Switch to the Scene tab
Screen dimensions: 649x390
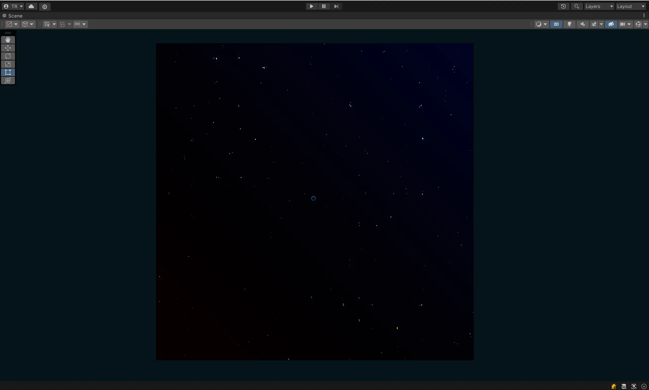[x=12, y=16]
